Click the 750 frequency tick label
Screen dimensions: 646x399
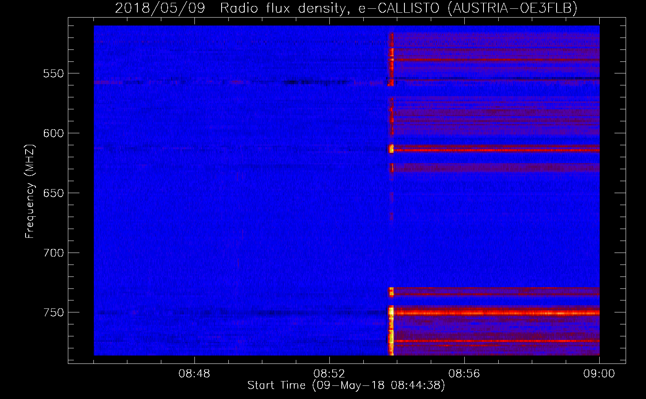(x=54, y=312)
